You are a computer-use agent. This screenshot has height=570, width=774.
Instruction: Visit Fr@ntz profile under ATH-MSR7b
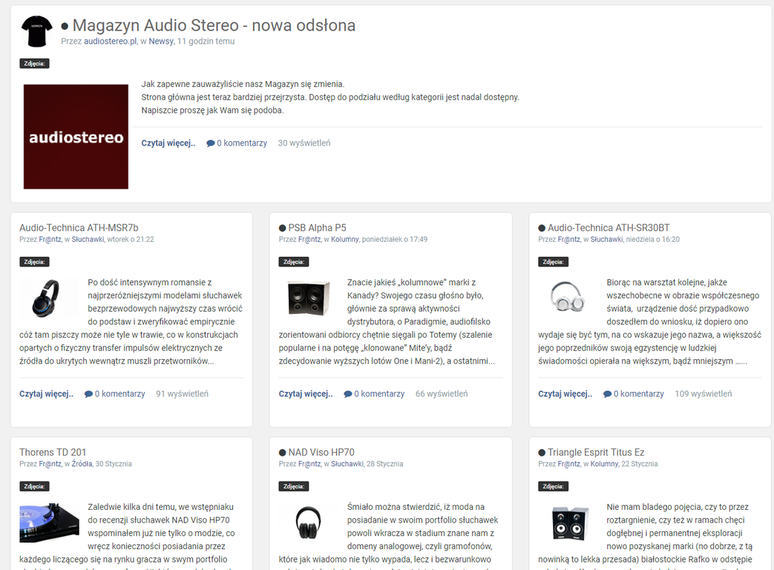coord(50,239)
